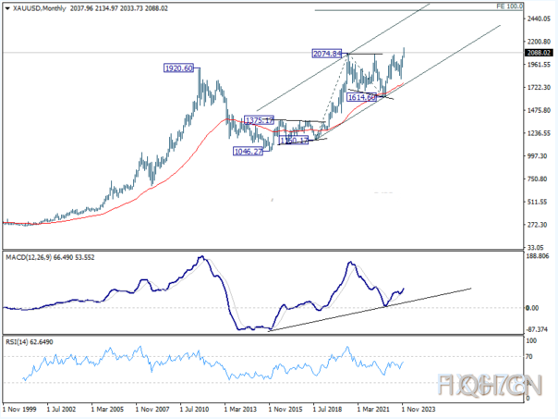The height and width of the screenshot is (419, 558).
Task: Click the 1 Nov 2023 date label
Action: click(418, 409)
